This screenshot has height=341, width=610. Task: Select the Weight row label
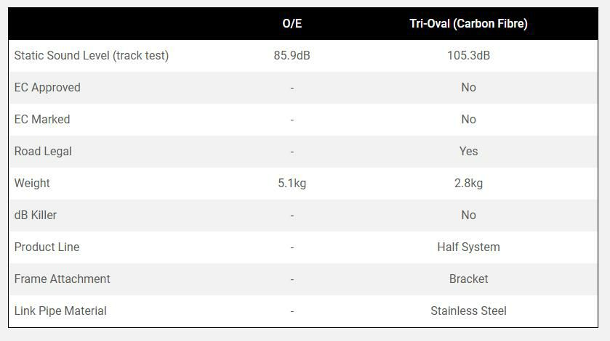coord(32,183)
